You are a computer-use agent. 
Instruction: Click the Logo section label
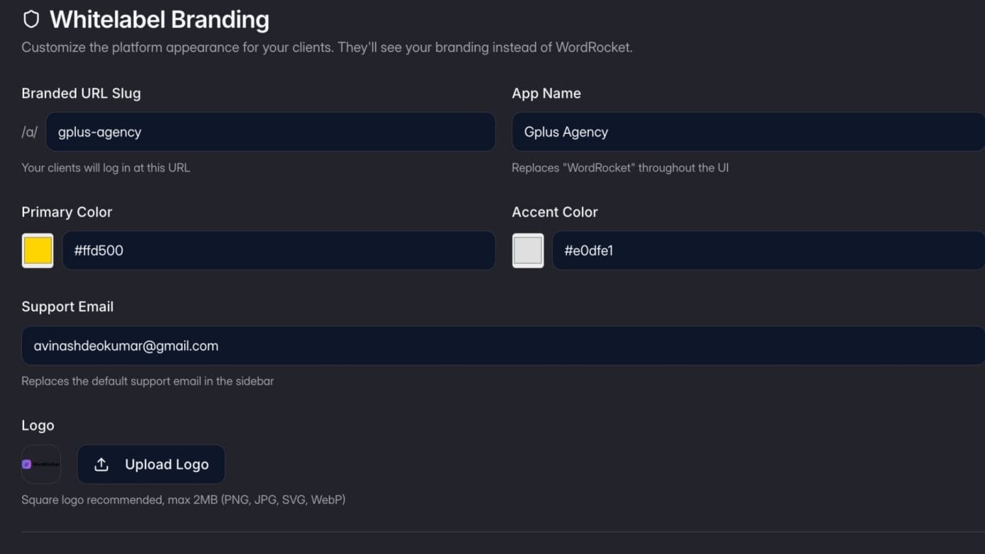pyautogui.click(x=38, y=425)
